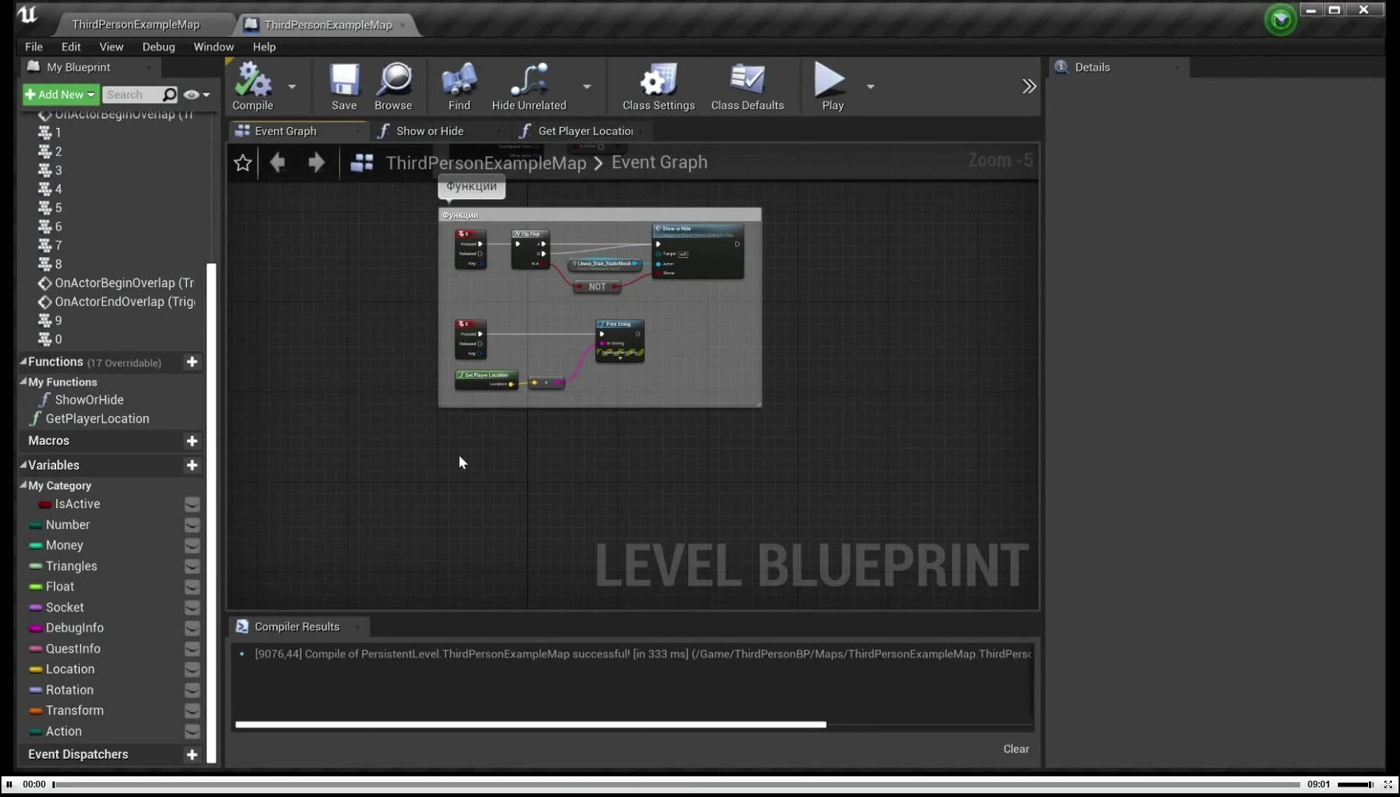Add a new event dispatcher with plus icon
The image size is (1400, 797).
(192, 754)
